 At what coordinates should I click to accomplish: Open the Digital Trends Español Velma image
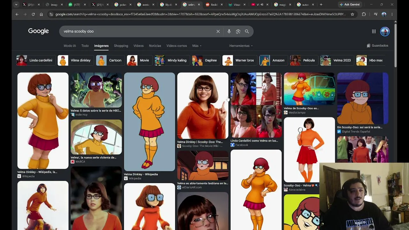click(363, 98)
